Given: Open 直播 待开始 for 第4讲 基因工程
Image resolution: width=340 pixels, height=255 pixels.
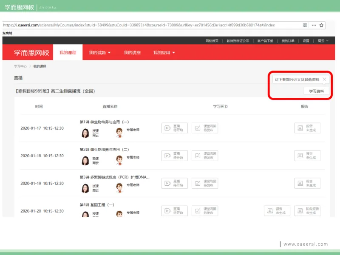Looking at the screenshot, I should pos(175,211).
